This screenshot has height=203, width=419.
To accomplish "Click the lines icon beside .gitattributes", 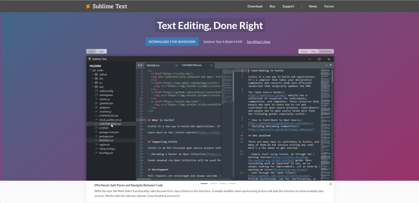I will tap(96, 103).
